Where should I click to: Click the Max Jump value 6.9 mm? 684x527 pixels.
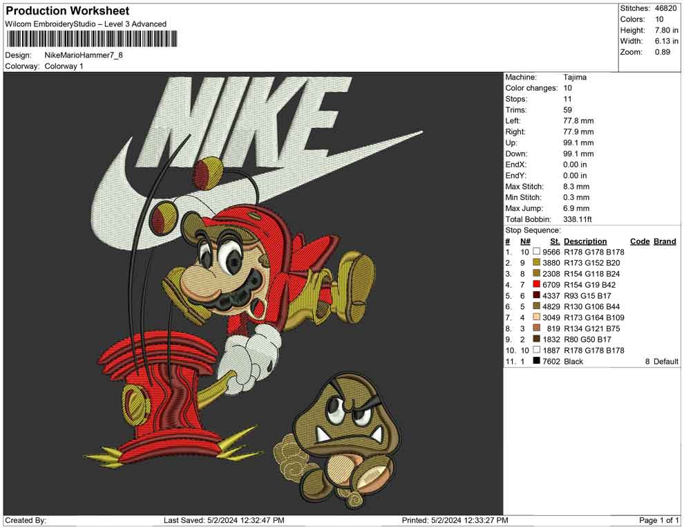pyautogui.click(x=576, y=208)
